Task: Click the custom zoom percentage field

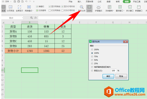Action: click(x=114, y=70)
